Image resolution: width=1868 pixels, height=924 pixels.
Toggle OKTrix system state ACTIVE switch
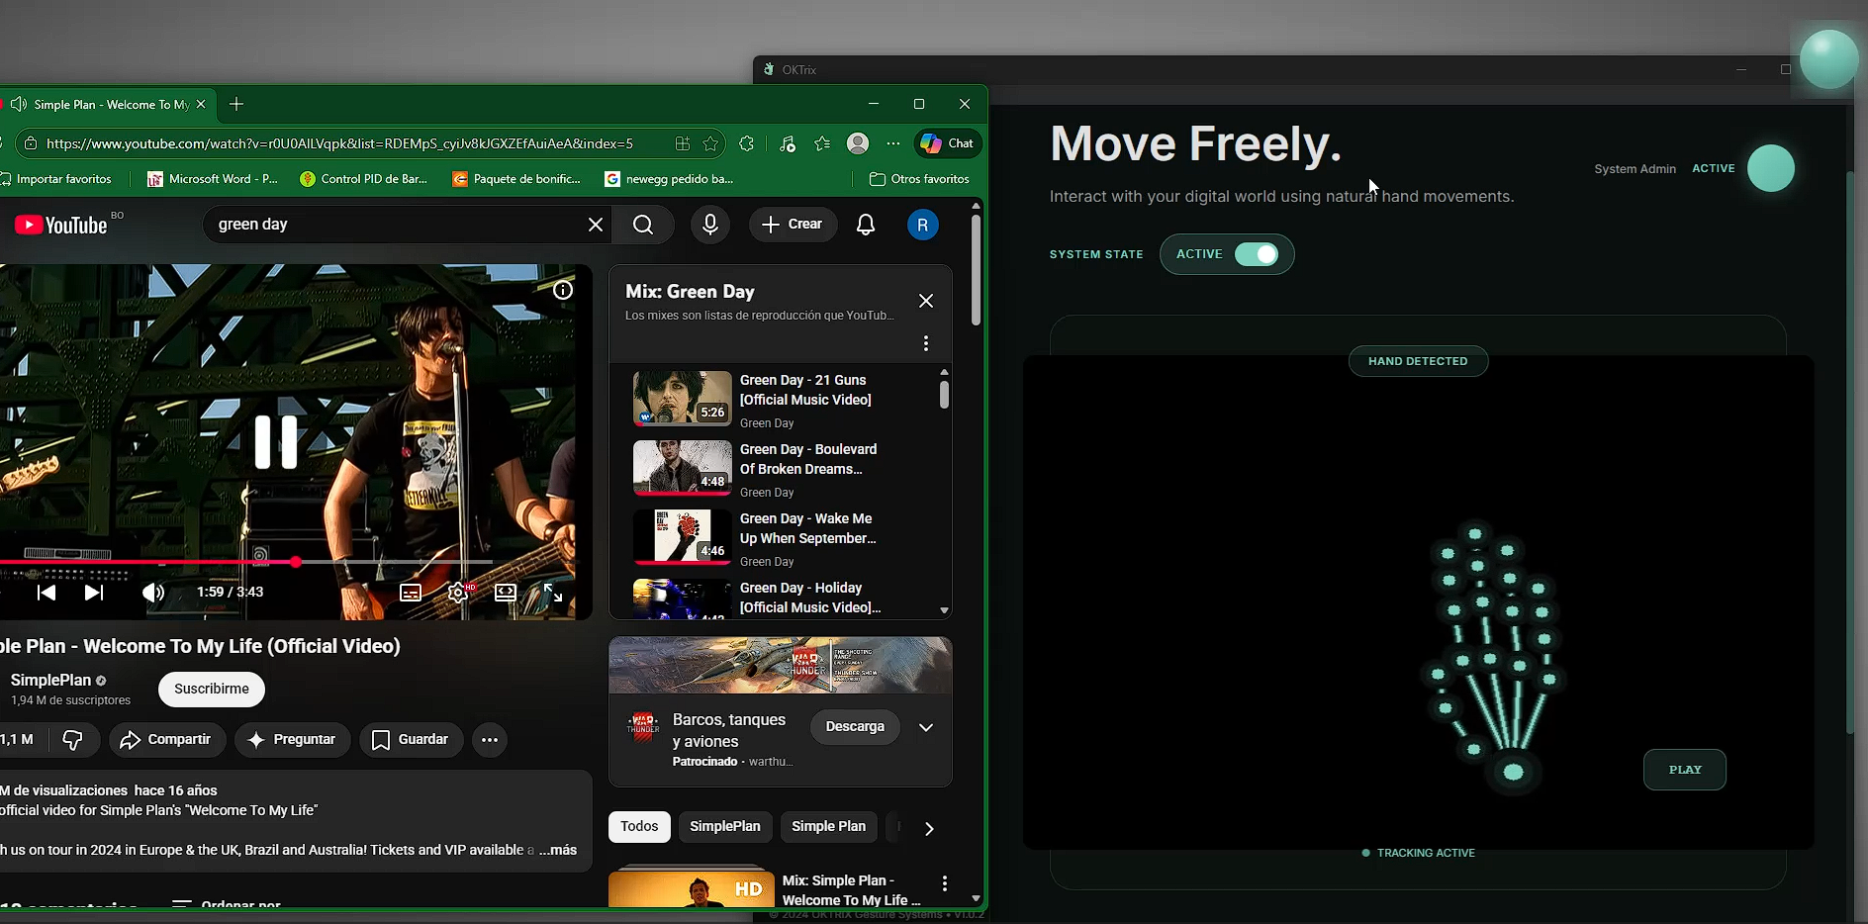(x=1257, y=254)
